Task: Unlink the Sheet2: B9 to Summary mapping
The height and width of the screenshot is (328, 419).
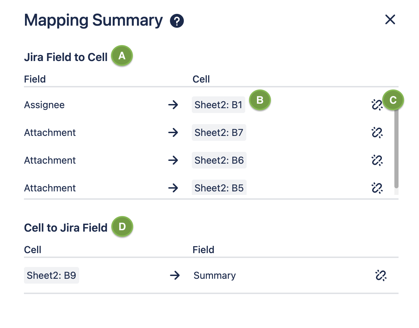Action: click(x=380, y=275)
